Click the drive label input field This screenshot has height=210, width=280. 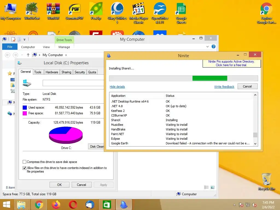pos(73,83)
